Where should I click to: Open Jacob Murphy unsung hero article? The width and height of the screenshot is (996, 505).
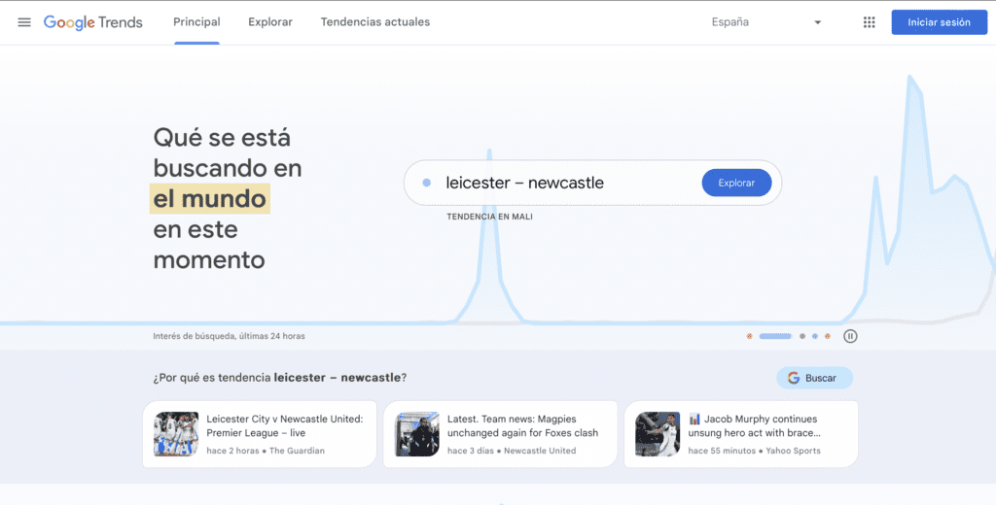(x=740, y=434)
